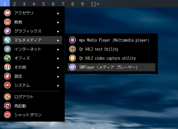Expand the 設定 submenu arrow

(x=58, y=77)
